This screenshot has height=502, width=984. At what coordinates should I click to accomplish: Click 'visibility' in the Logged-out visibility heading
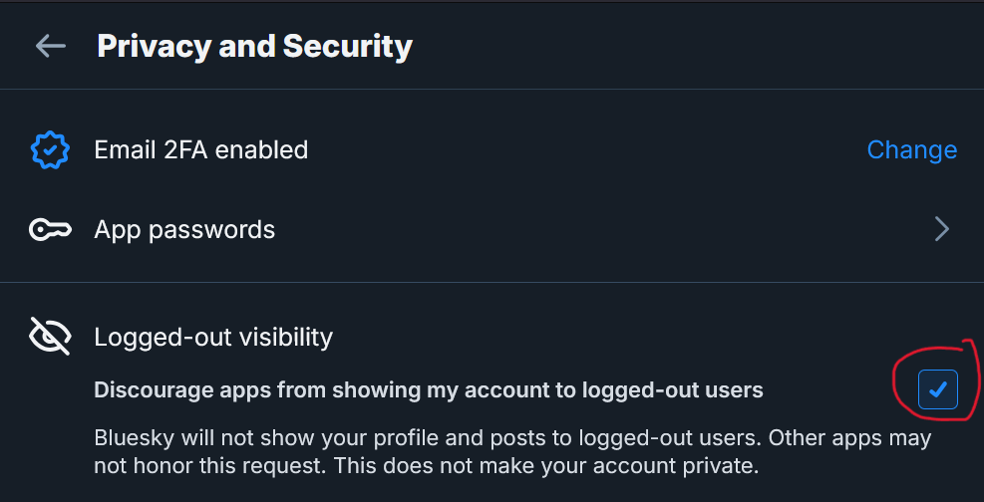pyautogui.click(x=283, y=337)
